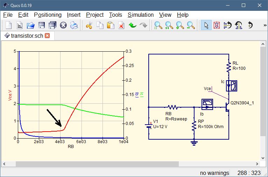Open the Positioning menu
This screenshot has height=177, width=268.
click(48, 15)
